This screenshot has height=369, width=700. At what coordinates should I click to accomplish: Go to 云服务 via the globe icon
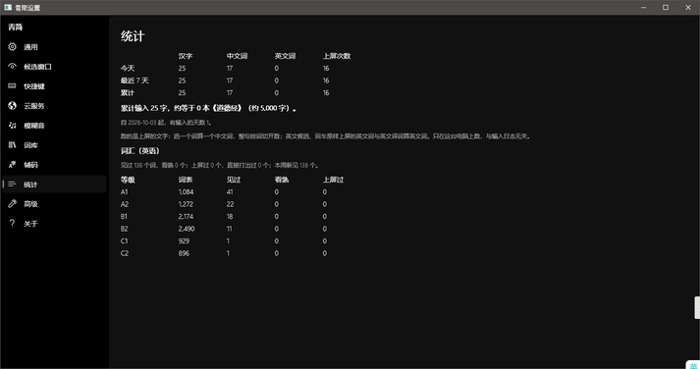(x=12, y=105)
